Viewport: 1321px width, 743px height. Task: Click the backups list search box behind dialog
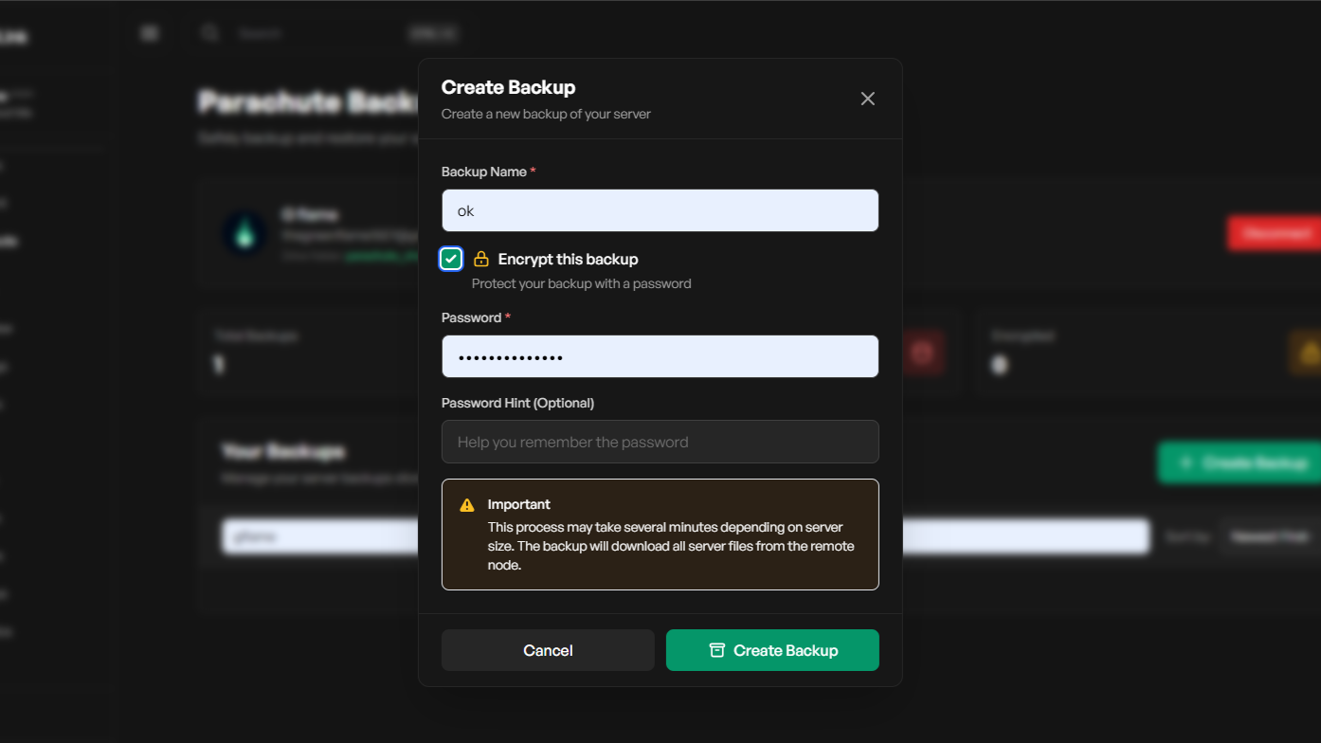319,536
